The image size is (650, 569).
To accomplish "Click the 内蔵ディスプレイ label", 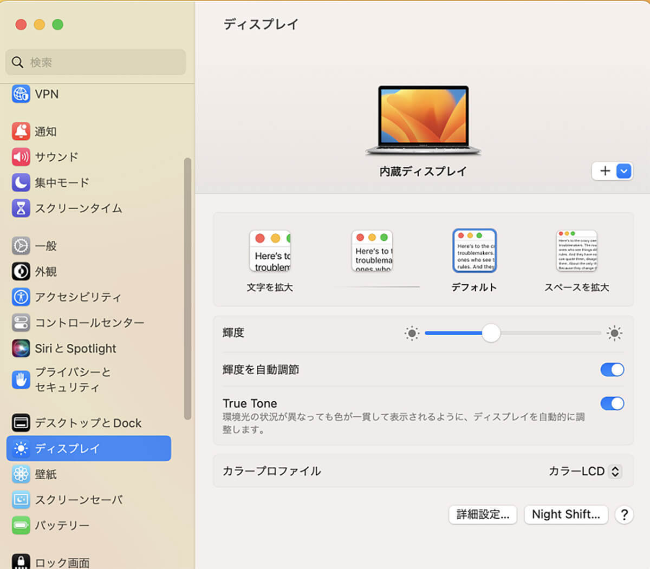I will [x=423, y=172].
